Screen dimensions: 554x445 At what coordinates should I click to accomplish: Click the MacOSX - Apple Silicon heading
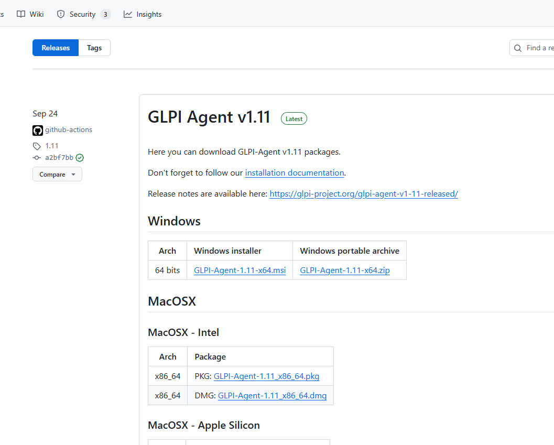204,425
